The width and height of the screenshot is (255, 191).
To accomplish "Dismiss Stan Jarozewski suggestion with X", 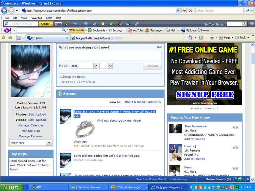I will [238, 128].
